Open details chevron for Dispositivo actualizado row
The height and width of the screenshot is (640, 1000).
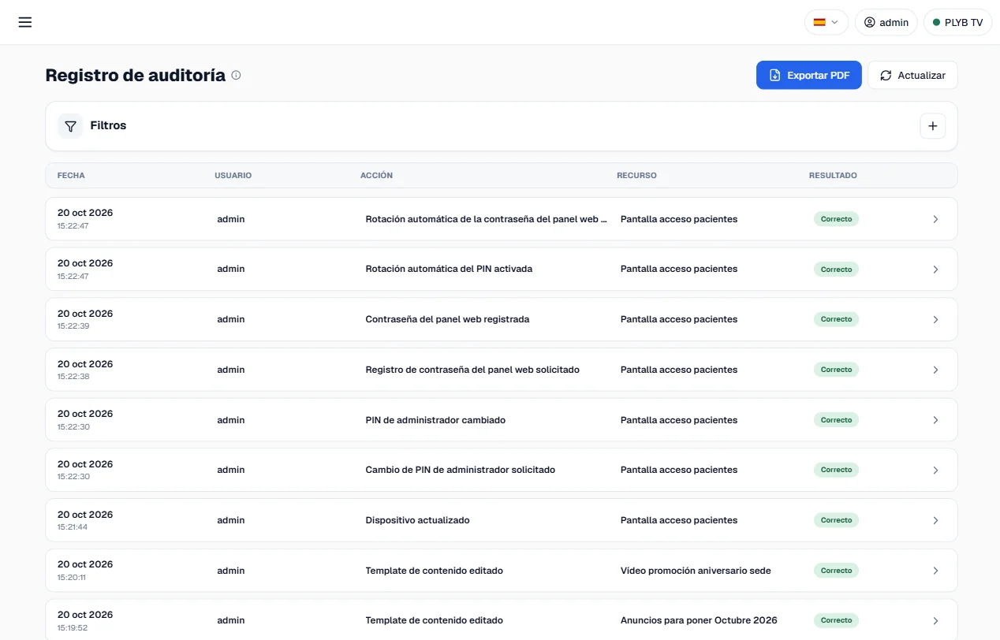(x=935, y=520)
